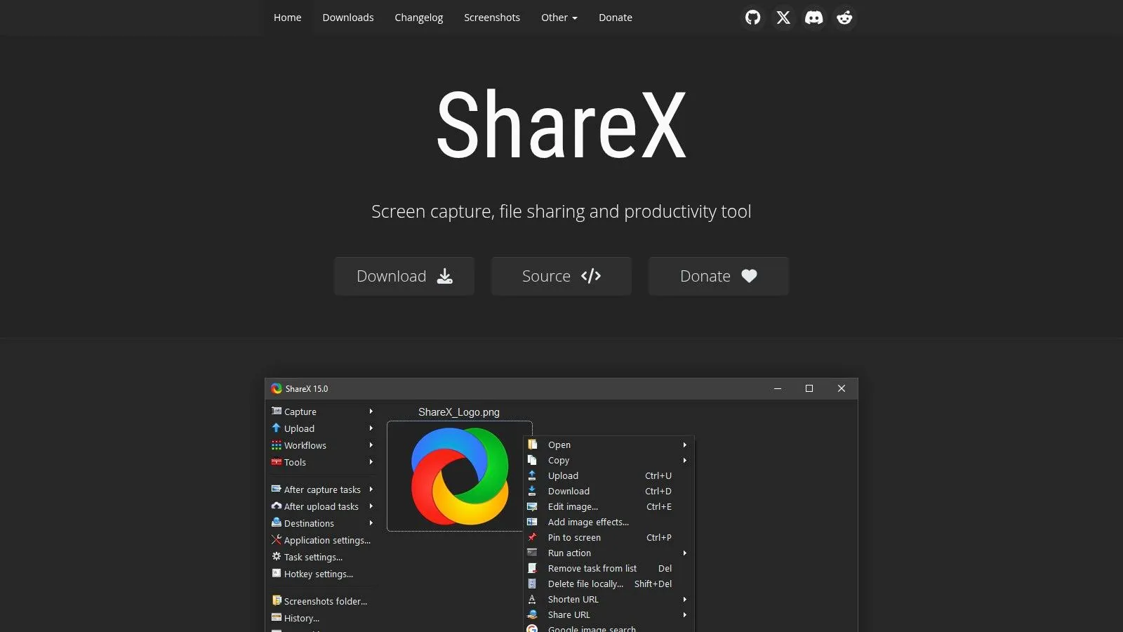Select the Pin to screen pushpin icon
The width and height of the screenshot is (1123, 632).
pyautogui.click(x=532, y=537)
